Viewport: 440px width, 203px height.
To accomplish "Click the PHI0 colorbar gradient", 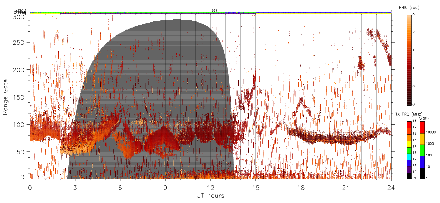I will (x=409, y=59).
